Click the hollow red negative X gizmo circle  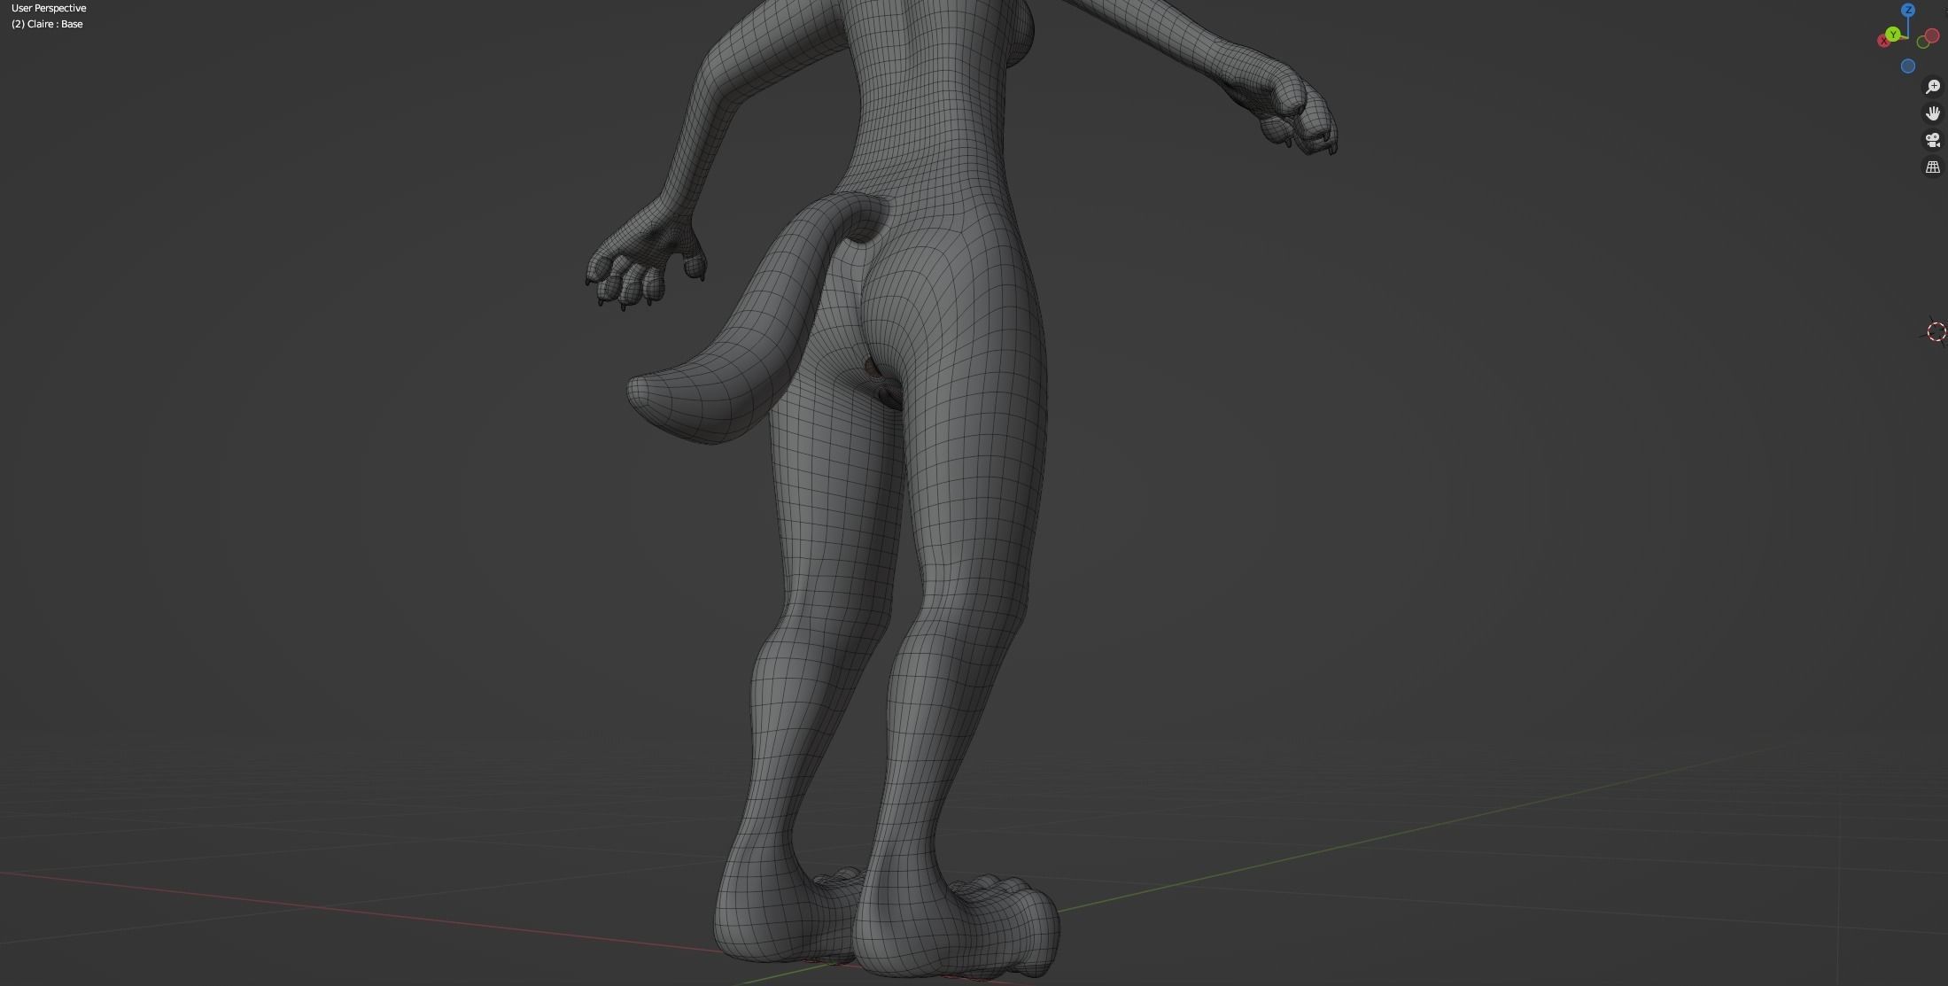tap(1932, 35)
